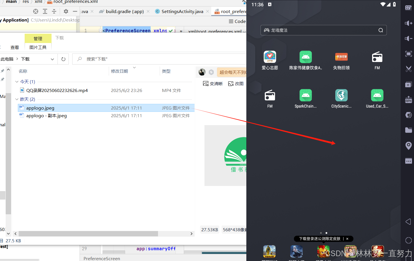Select the applogo.jpeg file row
Viewport: 414px width, 261px height.
pyautogui.click(x=106, y=108)
